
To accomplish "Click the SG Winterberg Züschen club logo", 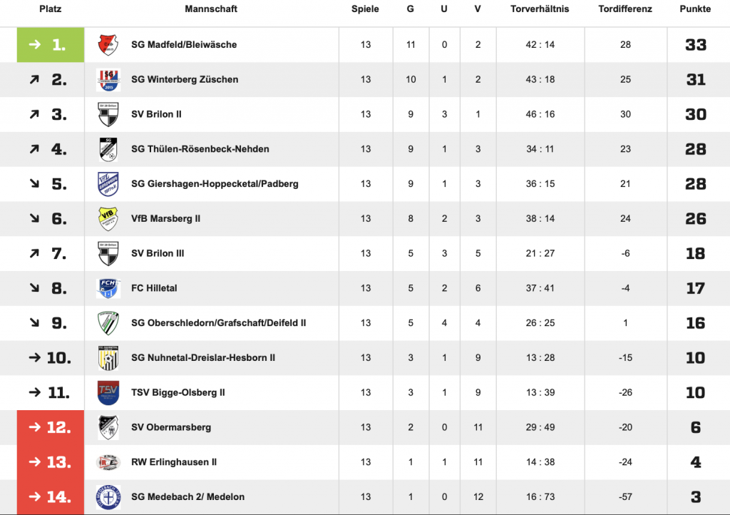I will coord(108,80).
